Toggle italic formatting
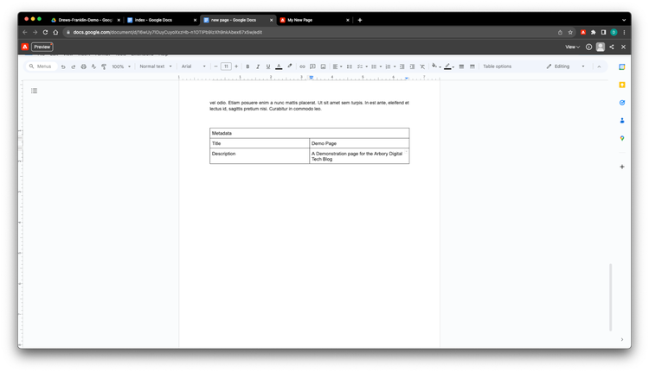 coord(258,66)
